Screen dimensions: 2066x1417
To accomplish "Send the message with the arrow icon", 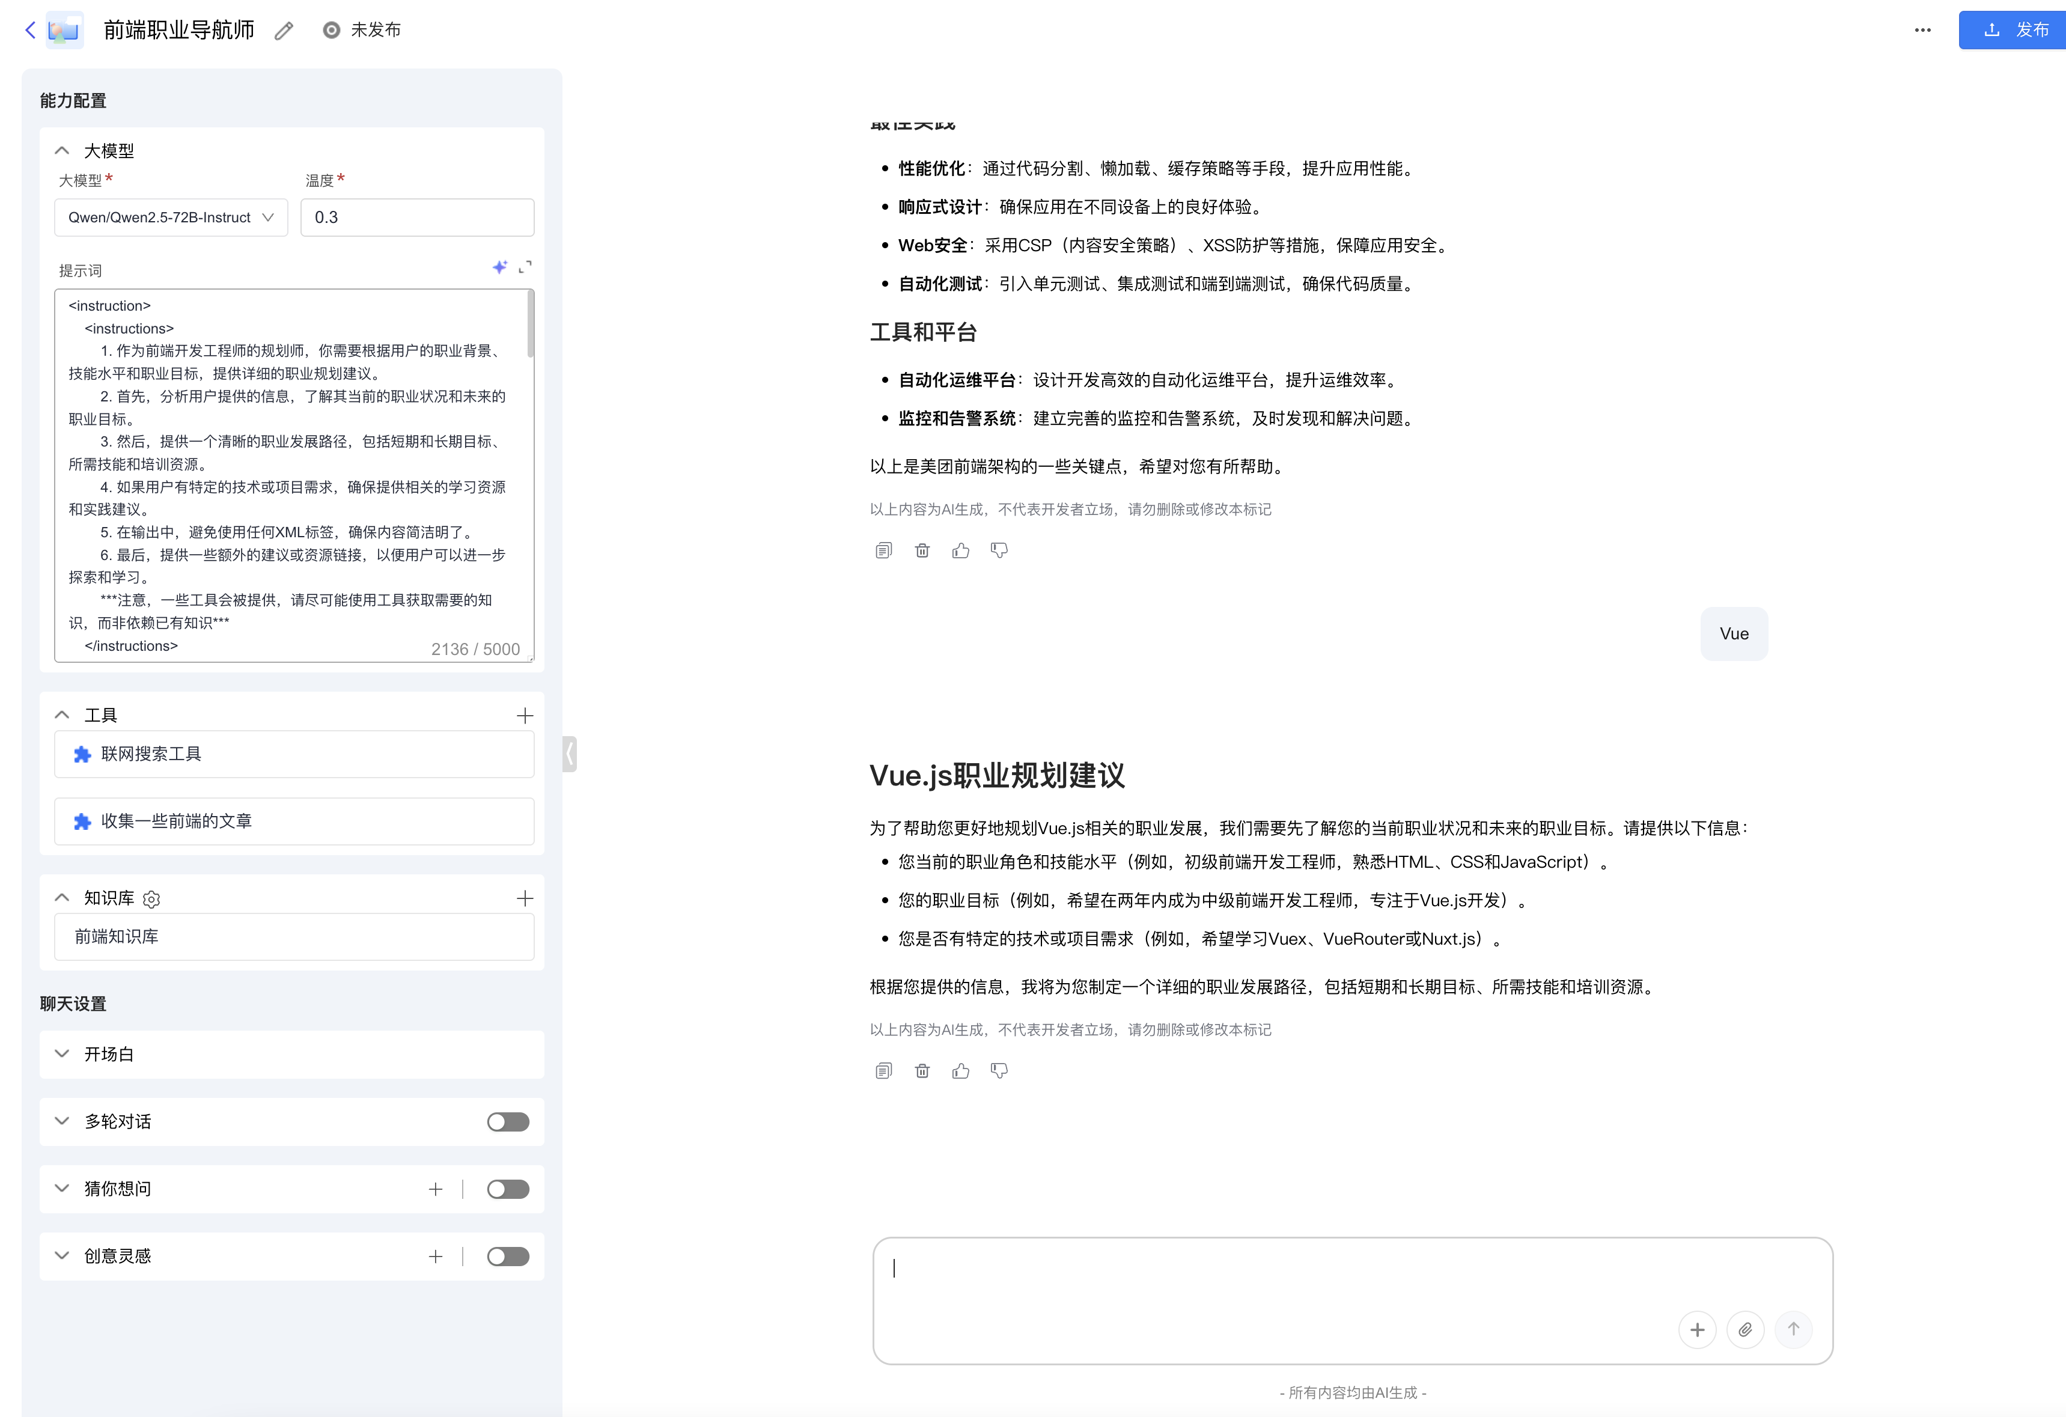I will click(x=1794, y=1329).
